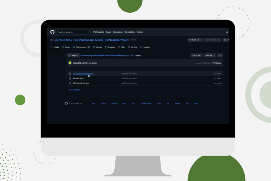Open AndroidExampleTest.java file
Viewport: 271px width, 181px height.
[83, 74]
